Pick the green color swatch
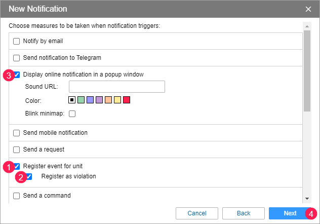Image resolution: width=320 pixels, height=224 pixels. (81, 100)
